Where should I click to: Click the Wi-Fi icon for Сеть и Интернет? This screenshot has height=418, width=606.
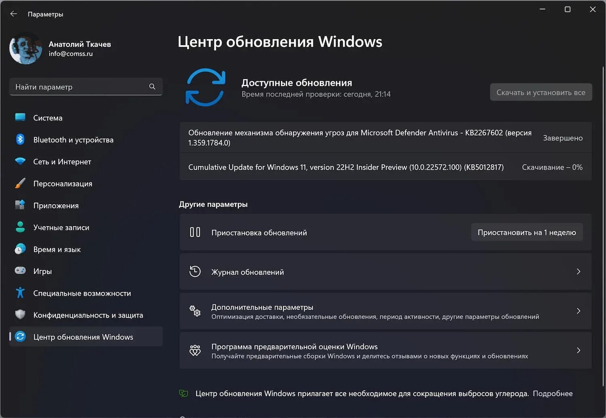pos(20,161)
